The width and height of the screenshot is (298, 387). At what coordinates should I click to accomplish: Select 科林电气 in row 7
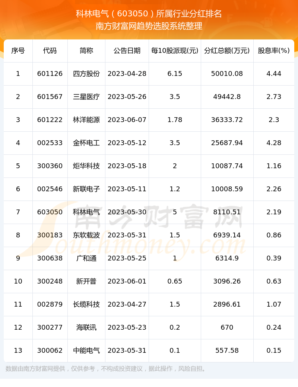pyautogui.click(x=86, y=212)
